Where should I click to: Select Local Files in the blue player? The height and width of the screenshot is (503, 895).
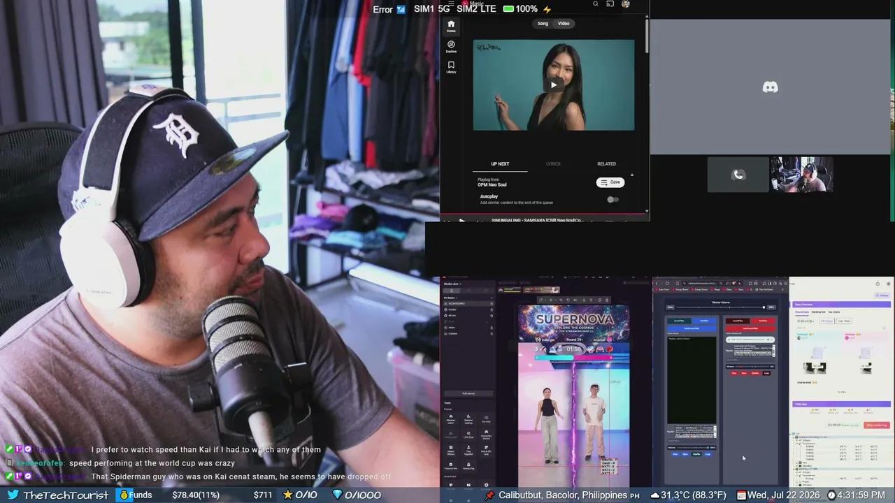coord(679,321)
